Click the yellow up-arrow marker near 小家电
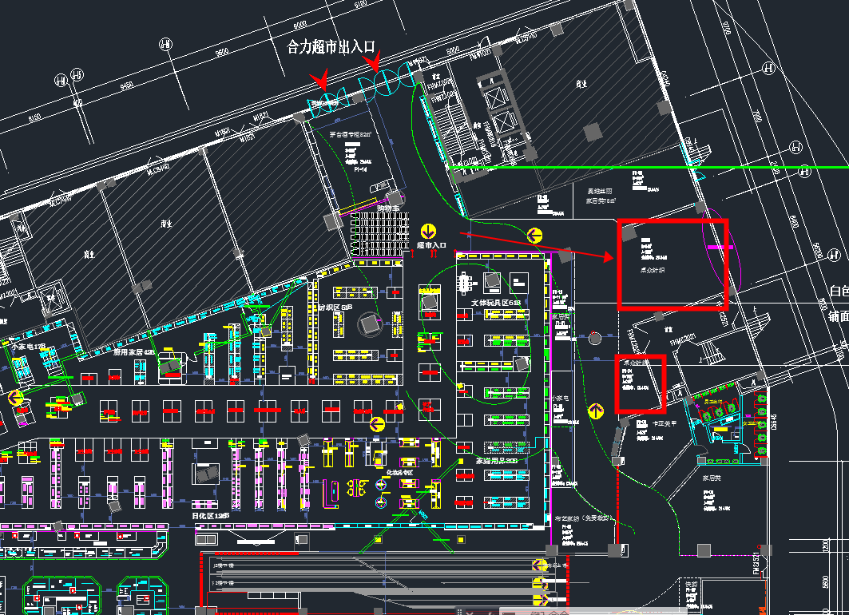 tap(595, 411)
